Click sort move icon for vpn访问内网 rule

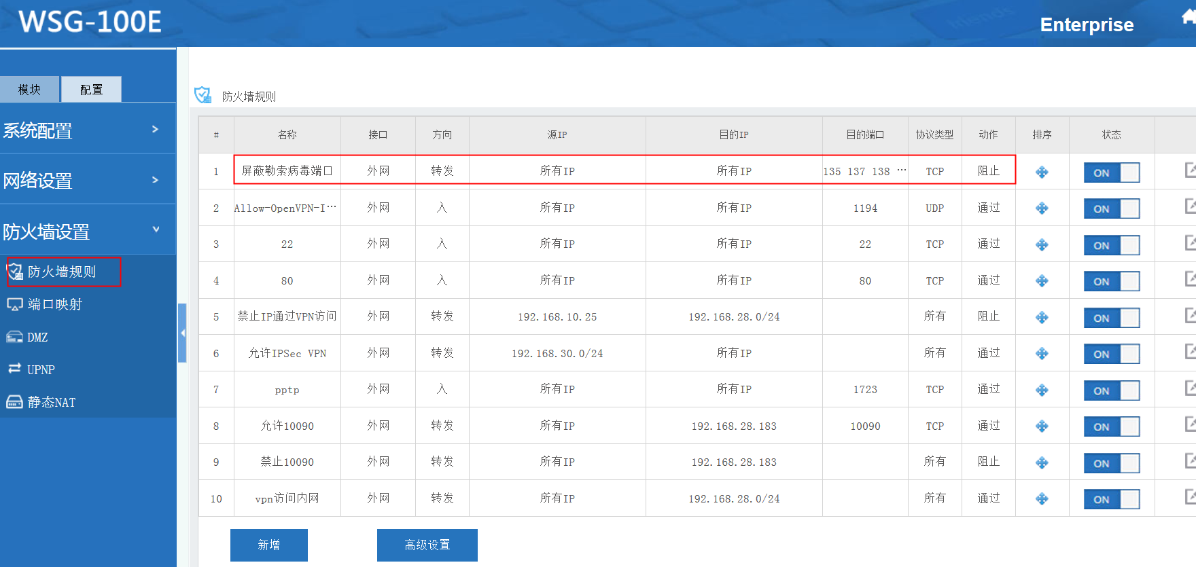pos(1042,499)
